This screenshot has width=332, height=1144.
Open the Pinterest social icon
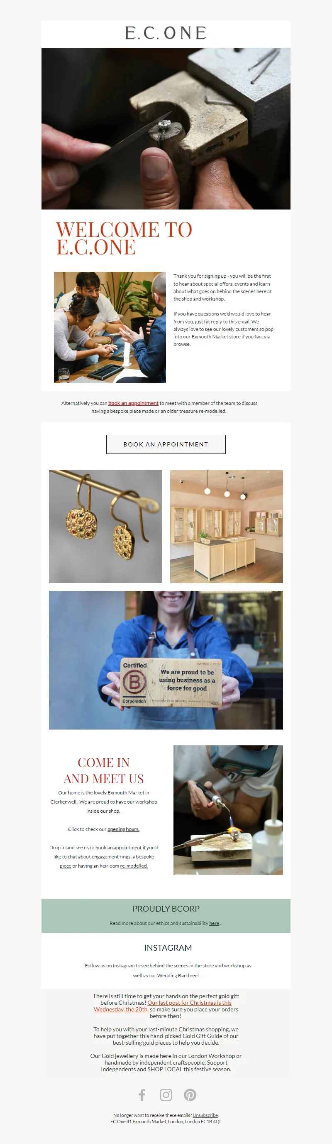pyautogui.click(x=190, y=1095)
